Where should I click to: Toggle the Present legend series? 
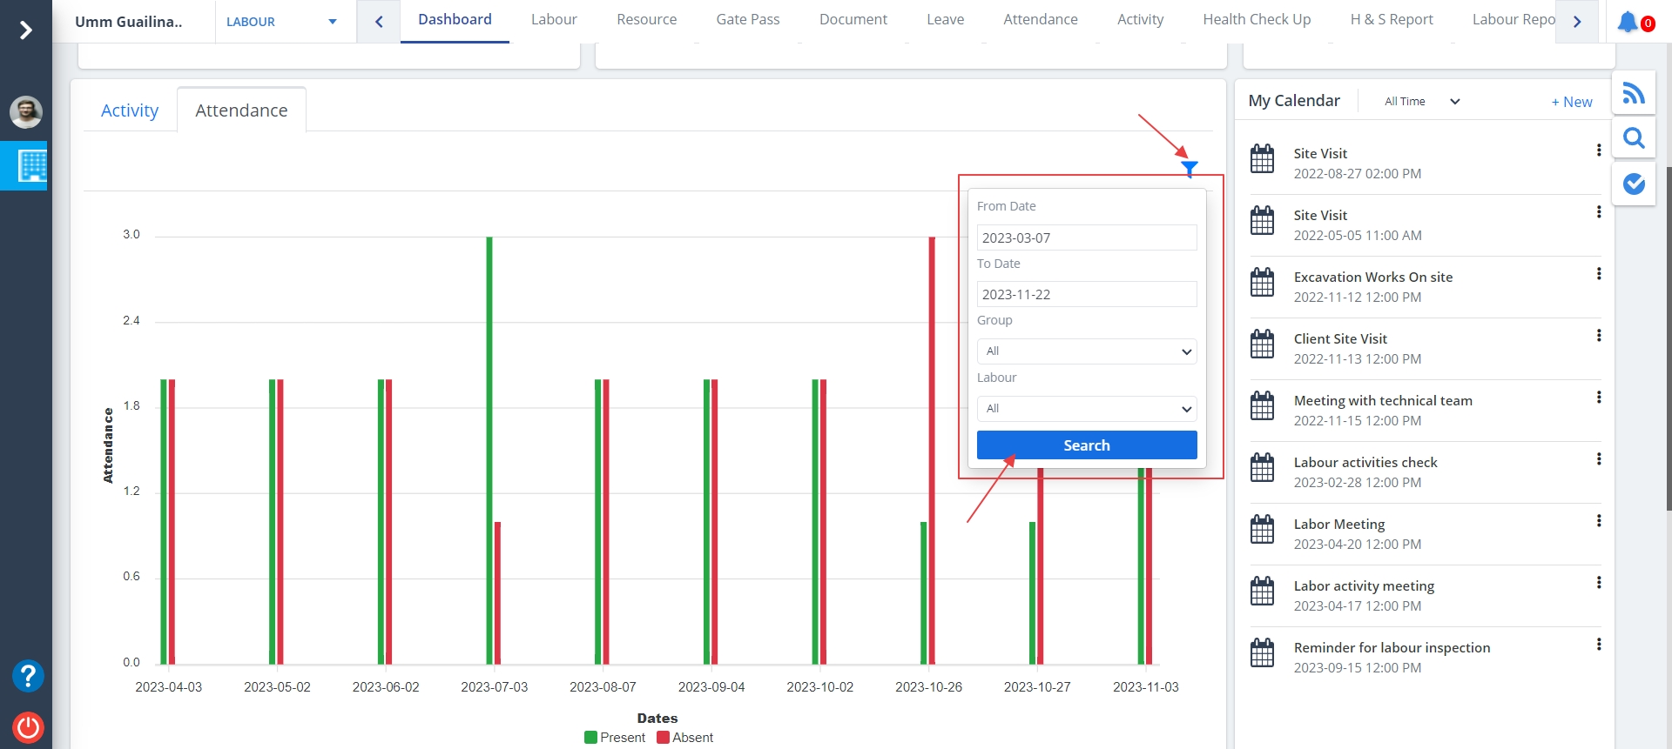tap(615, 738)
